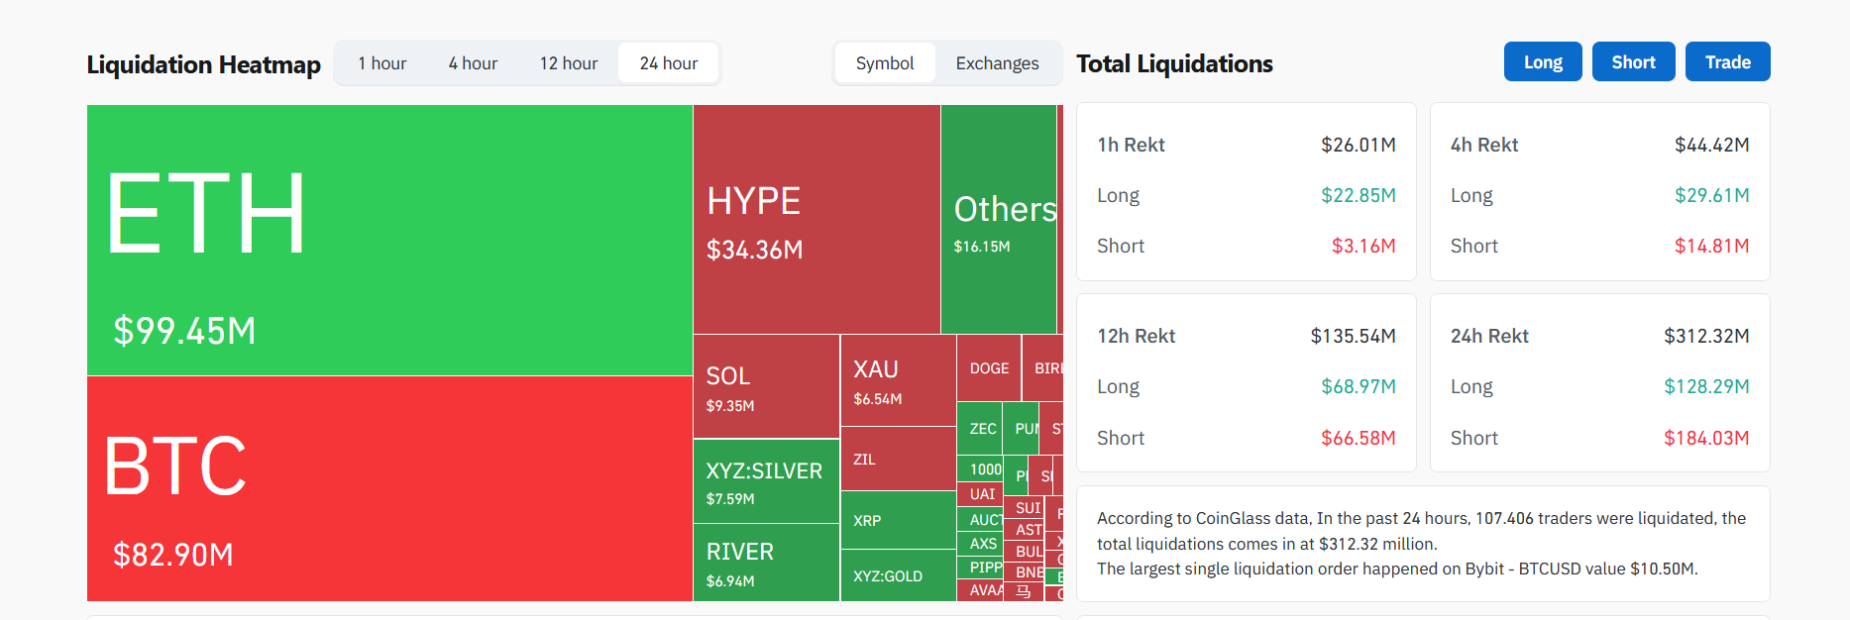The height and width of the screenshot is (620, 1850).
Task: Click the blue Long button
Action: (x=1543, y=62)
